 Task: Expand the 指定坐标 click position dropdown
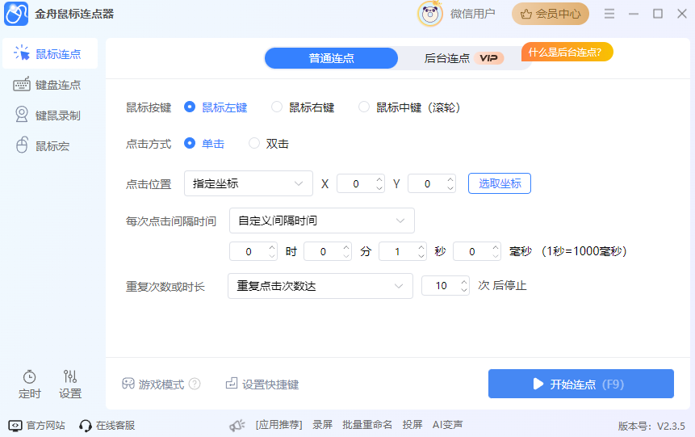click(249, 183)
